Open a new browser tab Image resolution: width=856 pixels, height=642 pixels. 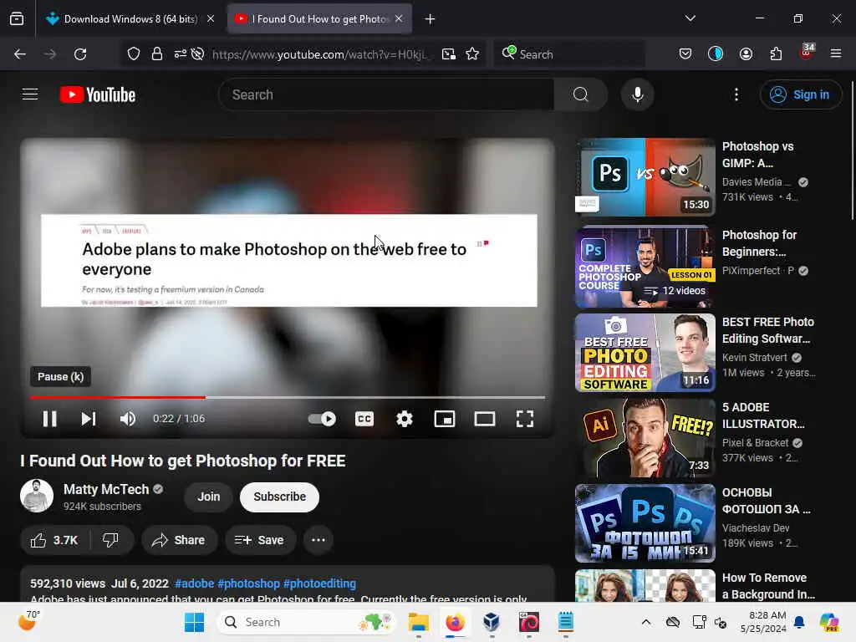(431, 19)
